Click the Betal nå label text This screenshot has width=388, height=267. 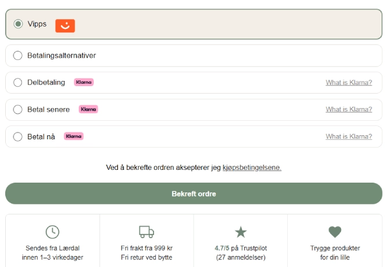[x=41, y=136]
